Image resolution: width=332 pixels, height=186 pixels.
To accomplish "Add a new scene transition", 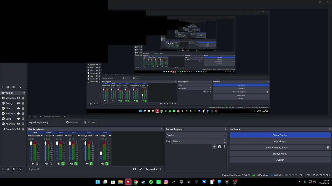I will (x=214, y=147).
